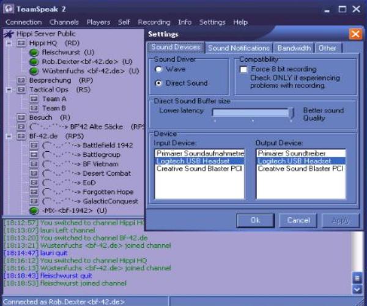Select the Wave sound driver option
Image resolution: width=367 pixels, height=306 pixels.
coord(158,69)
